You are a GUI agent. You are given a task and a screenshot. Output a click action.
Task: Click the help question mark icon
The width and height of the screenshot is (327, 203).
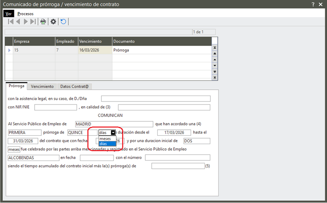[x=313, y=4]
